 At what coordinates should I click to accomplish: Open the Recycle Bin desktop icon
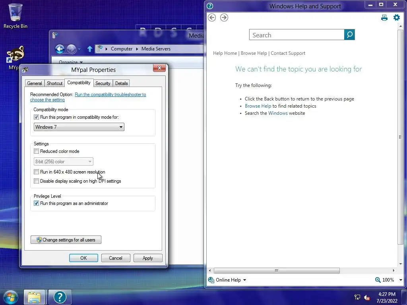tap(16, 15)
